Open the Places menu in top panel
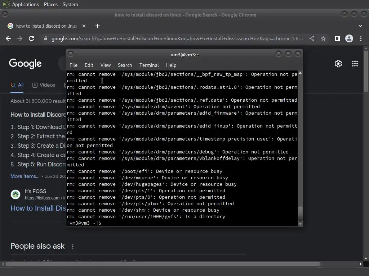 click(x=50, y=4)
